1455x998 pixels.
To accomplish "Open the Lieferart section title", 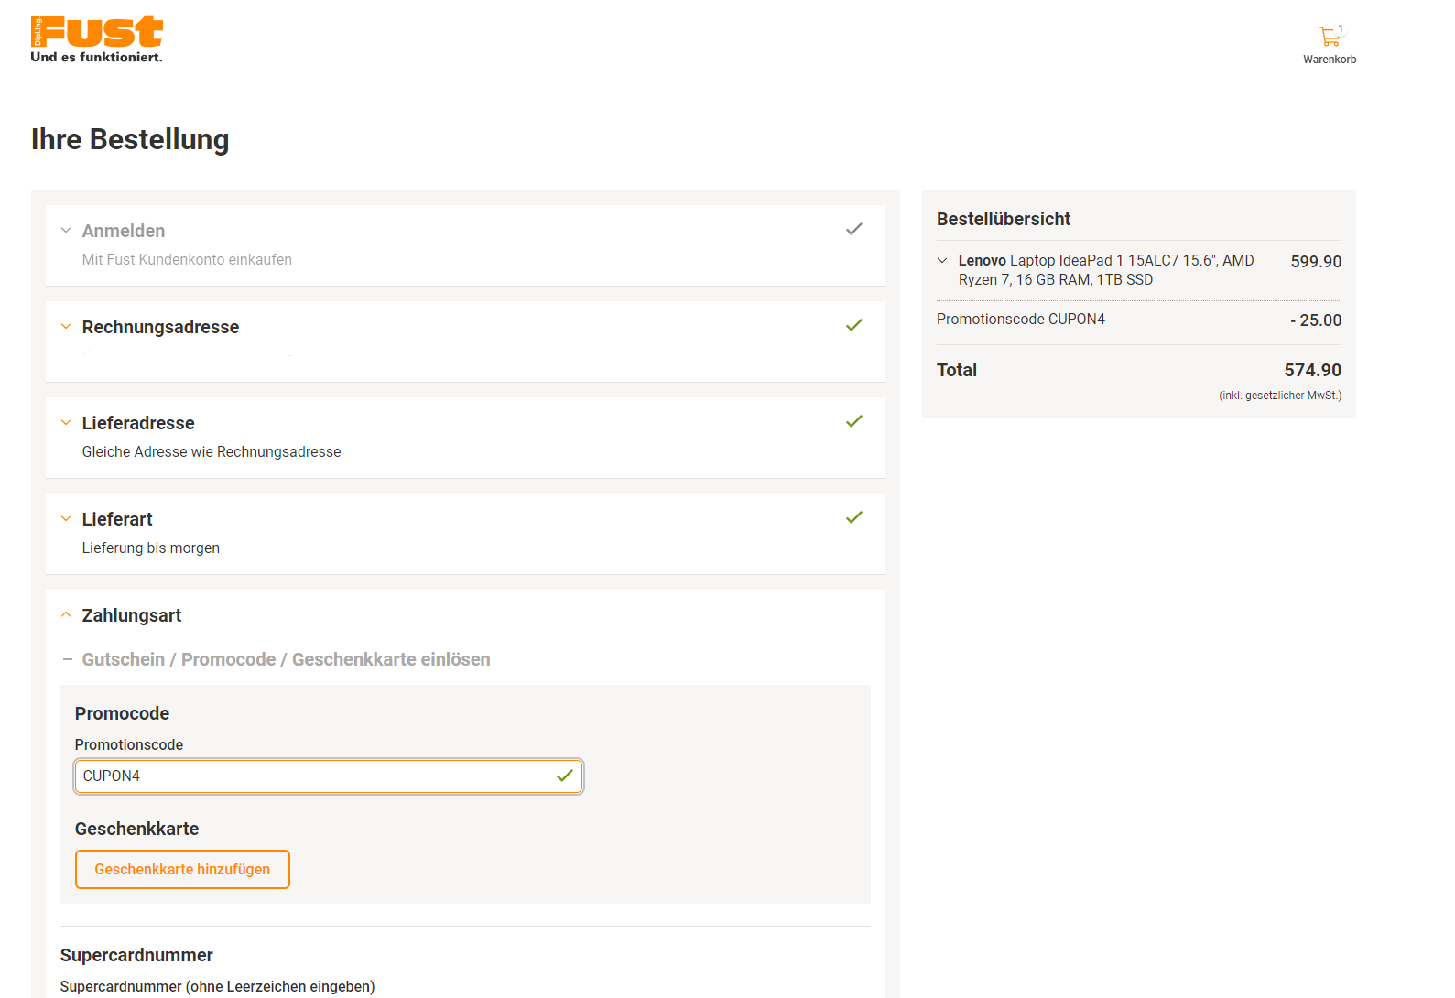I will tap(117, 519).
